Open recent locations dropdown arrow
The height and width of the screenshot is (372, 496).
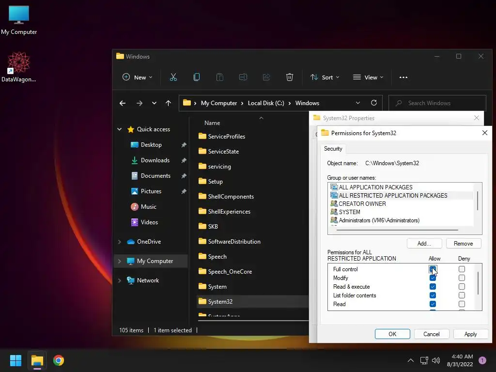tap(154, 103)
